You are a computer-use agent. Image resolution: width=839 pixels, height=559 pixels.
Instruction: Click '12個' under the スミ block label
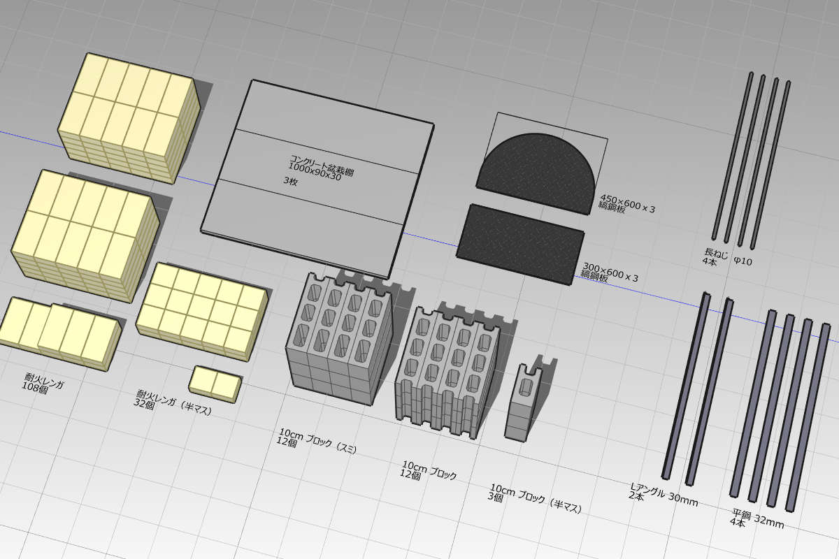tap(287, 442)
